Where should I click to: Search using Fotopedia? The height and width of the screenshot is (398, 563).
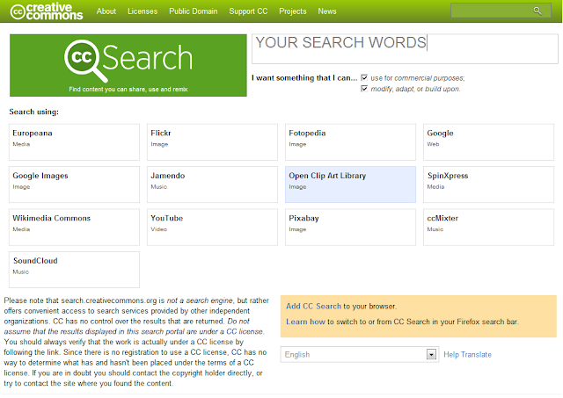click(x=350, y=142)
